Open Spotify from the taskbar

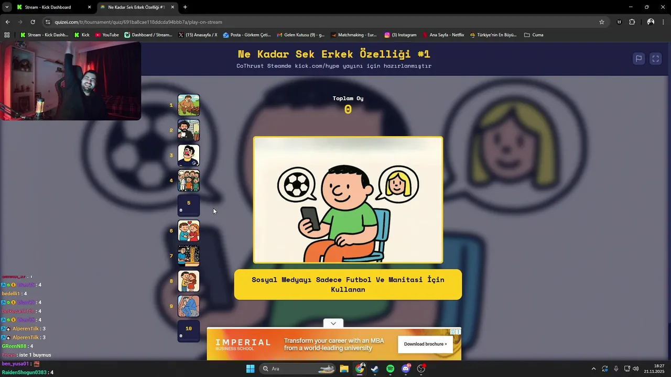coord(390,369)
